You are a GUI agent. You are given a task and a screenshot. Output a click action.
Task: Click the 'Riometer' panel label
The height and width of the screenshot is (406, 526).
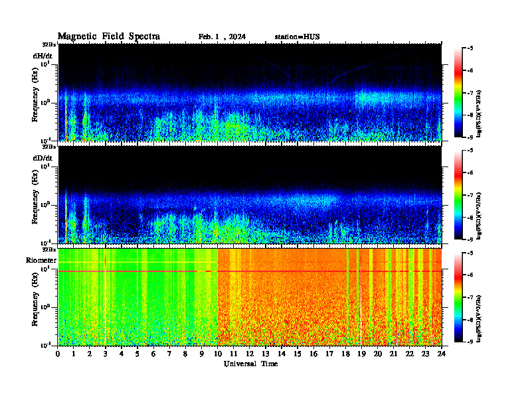[x=41, y=260]
